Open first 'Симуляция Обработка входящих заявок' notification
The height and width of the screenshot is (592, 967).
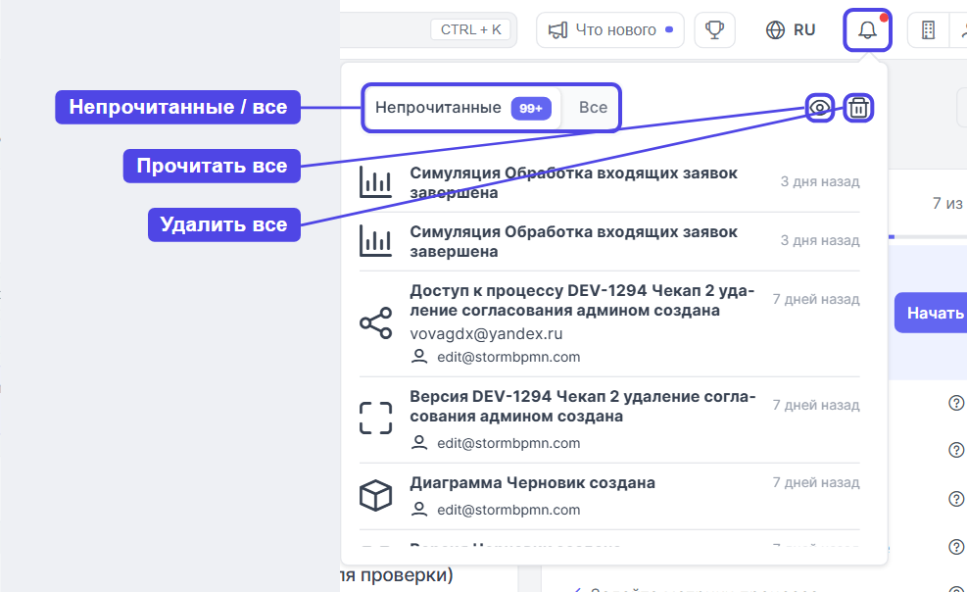609,182
